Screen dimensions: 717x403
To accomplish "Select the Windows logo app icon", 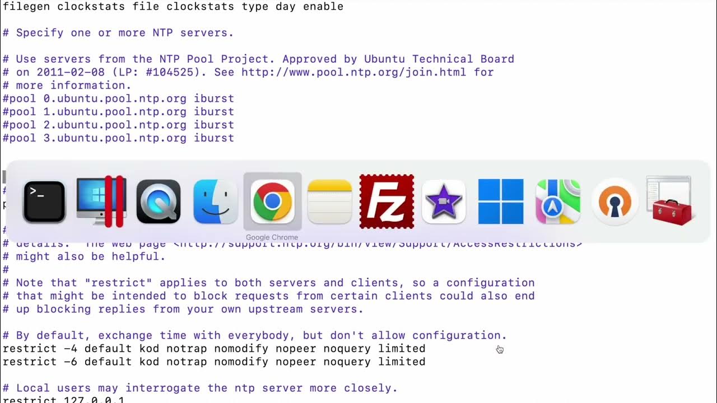I will 501,201.
